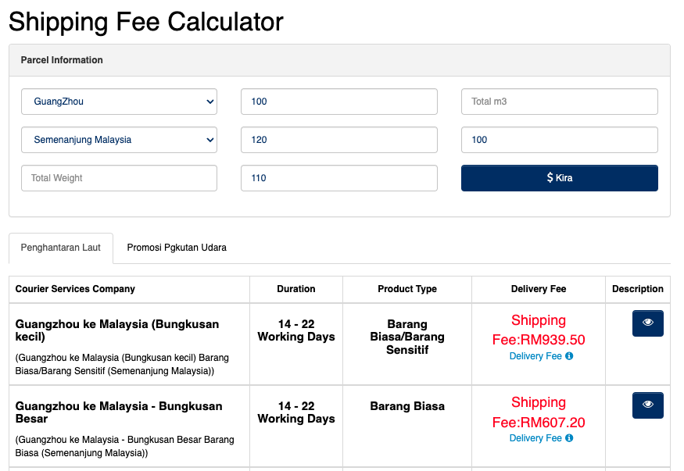The image size is (684, 471).
Task: Click eye icon for Bungkusan kecil row
Action: [647, 323]
